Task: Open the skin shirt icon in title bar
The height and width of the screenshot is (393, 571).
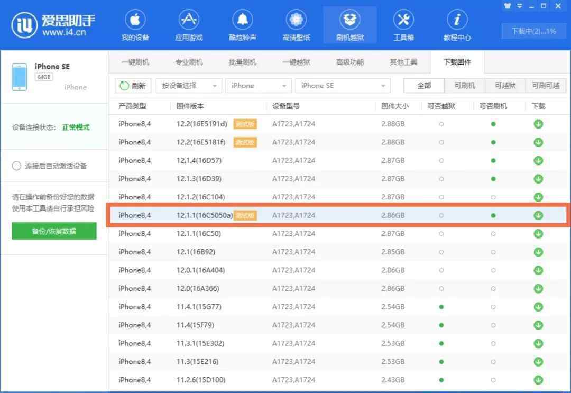Action: coord(507,6)
